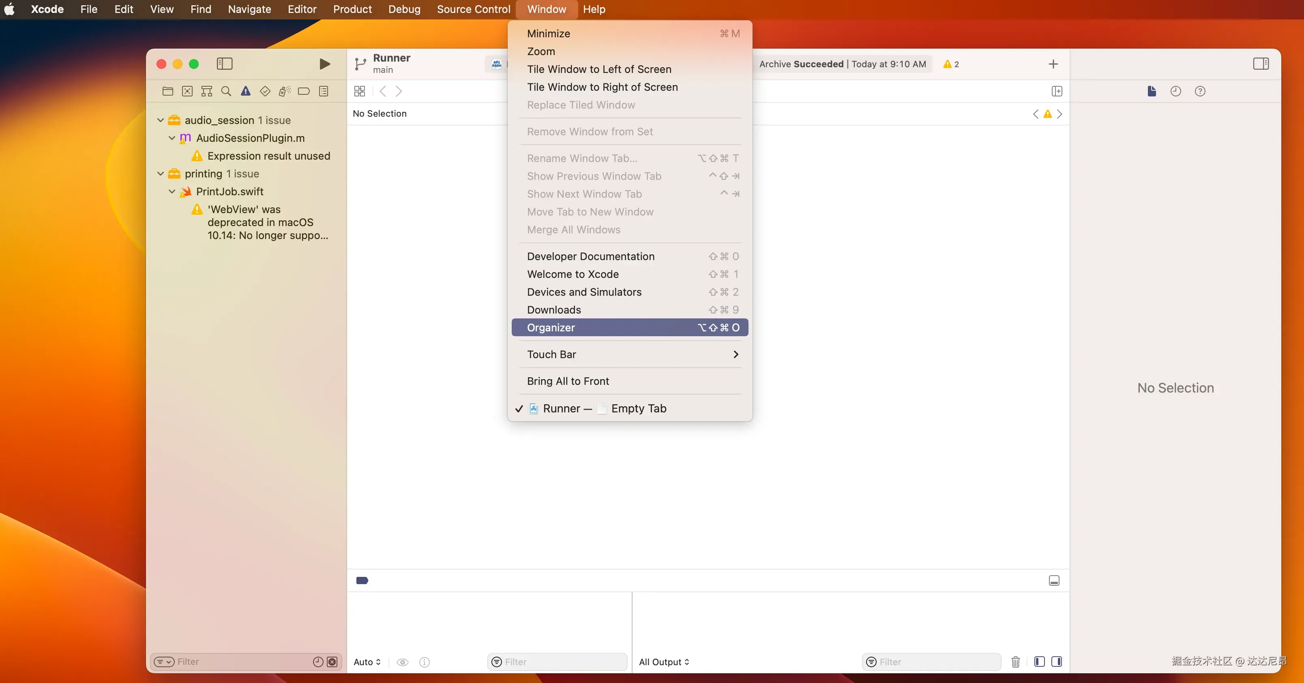This screenshot has width=1304, height=683.
Task: Toggle the left navigator sidebar
Action: [224, 64]
